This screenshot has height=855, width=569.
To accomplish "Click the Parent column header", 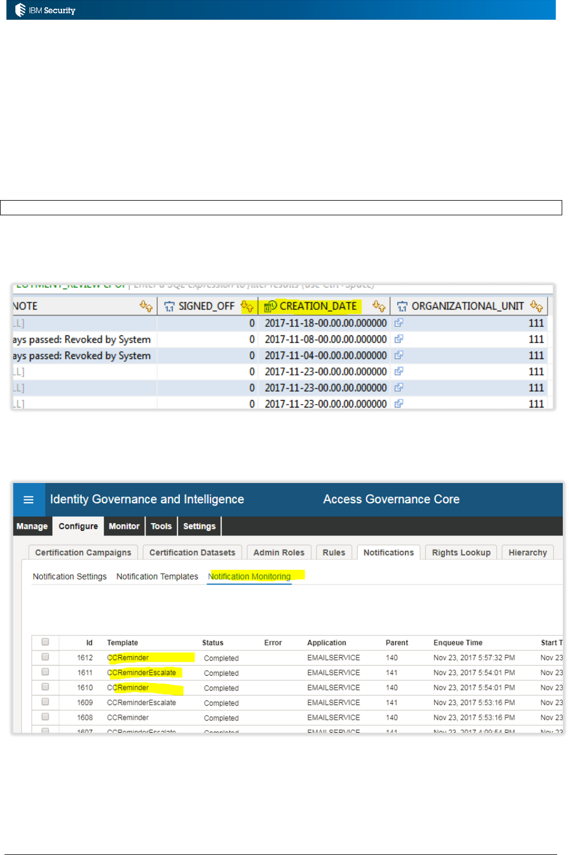I will pos(396,643).
